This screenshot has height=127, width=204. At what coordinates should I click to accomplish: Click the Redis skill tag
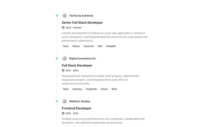(x=114, y=89)
